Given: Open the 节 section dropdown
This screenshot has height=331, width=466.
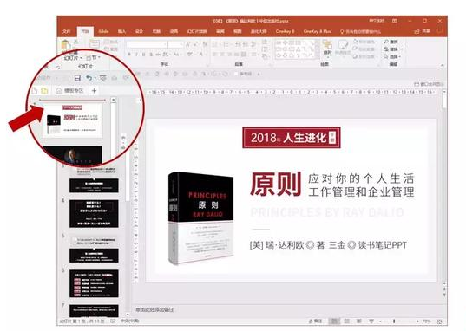Looking at the screenshot, I should (93, 57).
